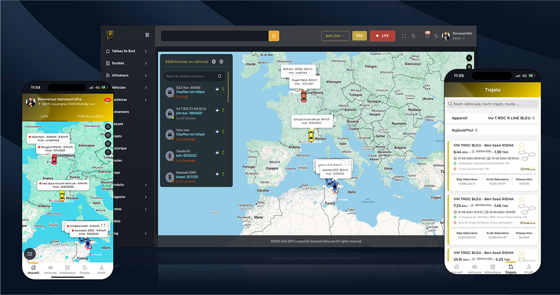This screenshot has height=295, width=560.
Task: Click the vehicle or driver search field
Action: click(x=190, y=76)
